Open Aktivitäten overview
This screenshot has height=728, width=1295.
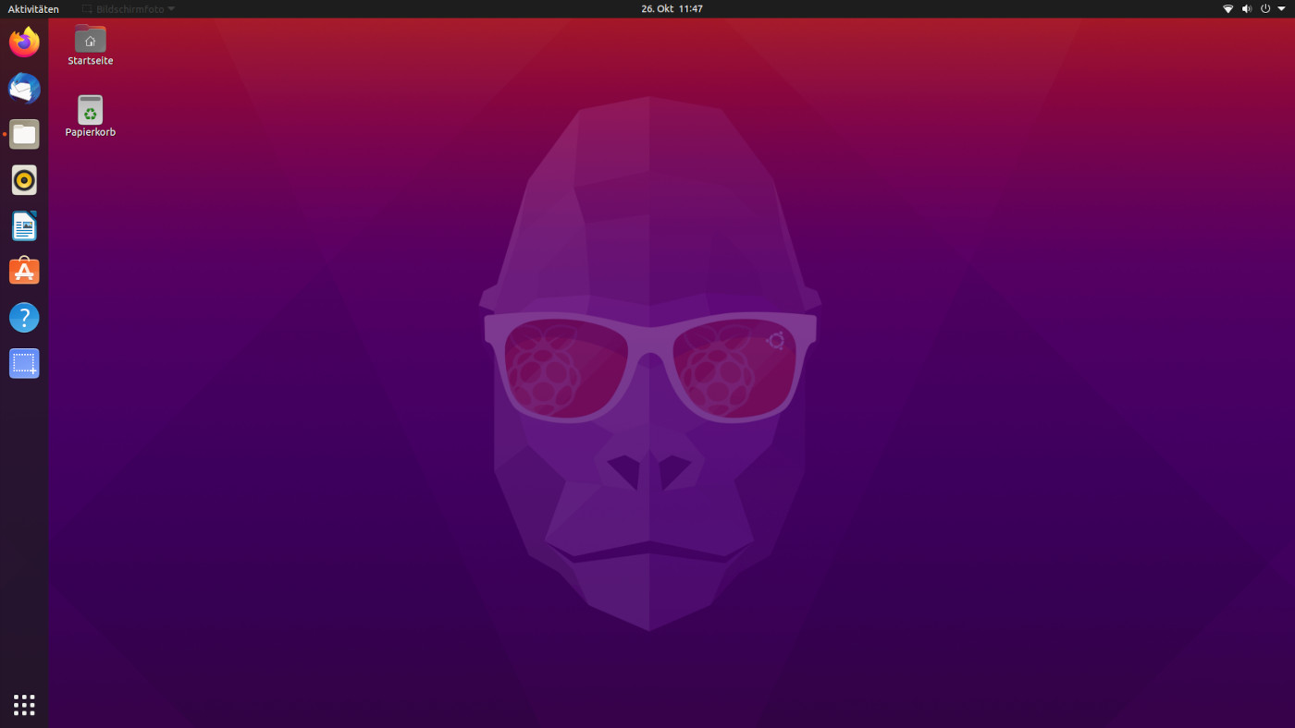pos(33,8)
